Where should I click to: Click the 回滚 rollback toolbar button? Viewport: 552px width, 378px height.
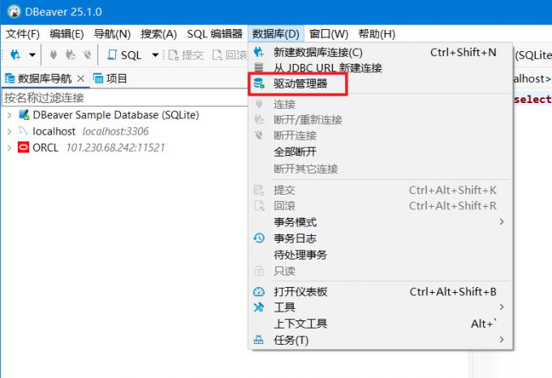pos(230,55)
